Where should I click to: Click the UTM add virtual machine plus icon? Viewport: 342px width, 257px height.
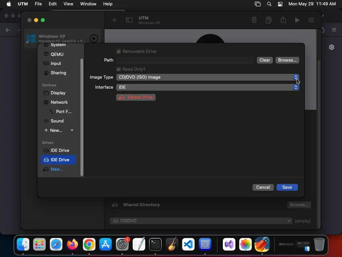pos(114,20)
